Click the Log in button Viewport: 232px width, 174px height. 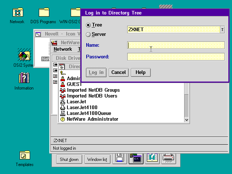[x=96, y=72]
